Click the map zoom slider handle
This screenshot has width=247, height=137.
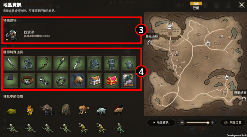pos(208,123)
